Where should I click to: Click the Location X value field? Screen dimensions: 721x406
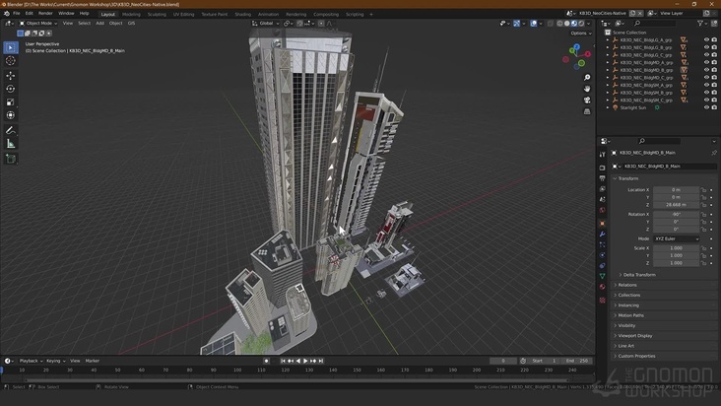[676, 189]
